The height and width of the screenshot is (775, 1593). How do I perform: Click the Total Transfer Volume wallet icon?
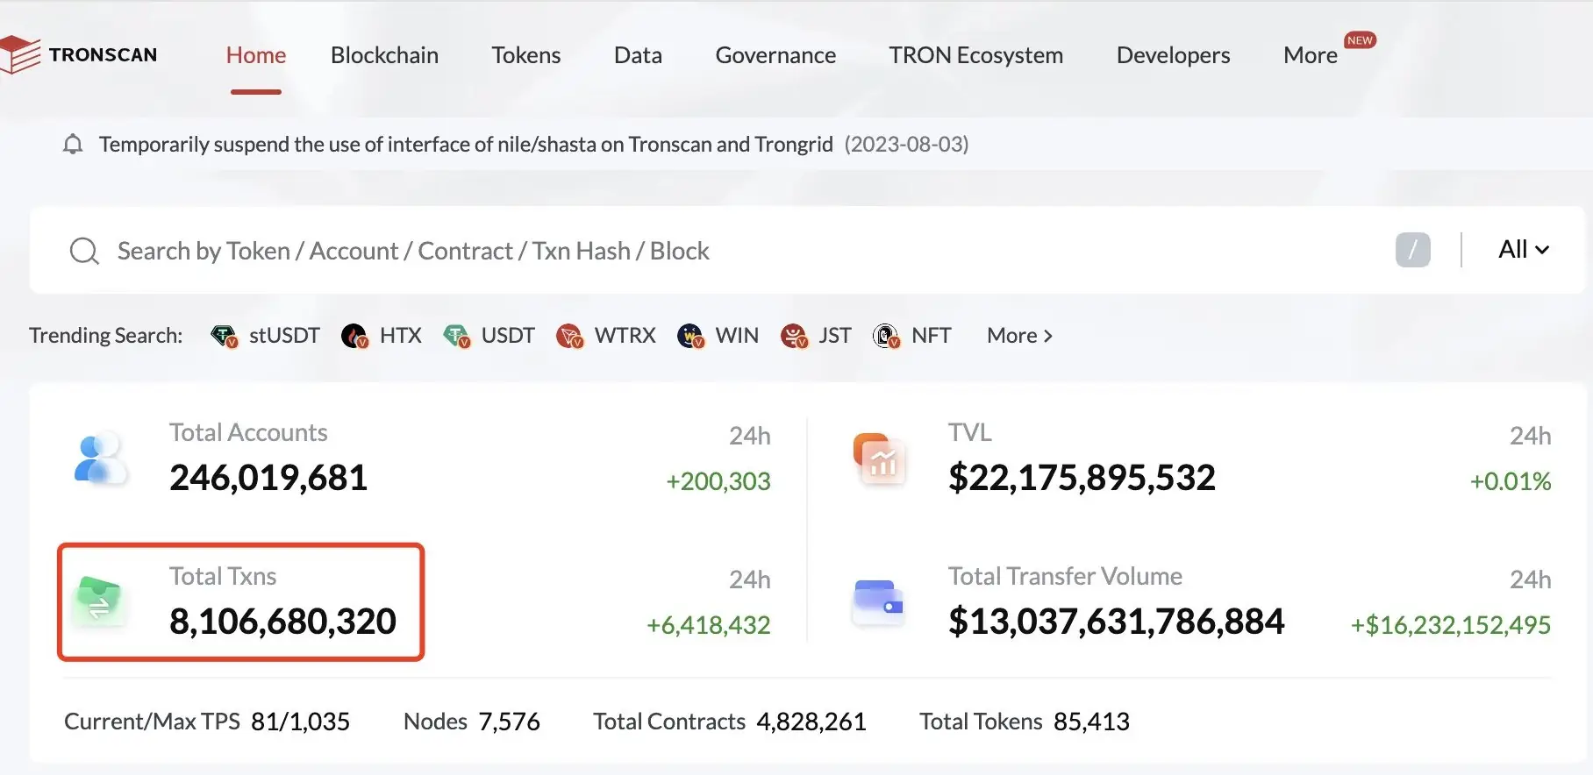tap(879, 601)
